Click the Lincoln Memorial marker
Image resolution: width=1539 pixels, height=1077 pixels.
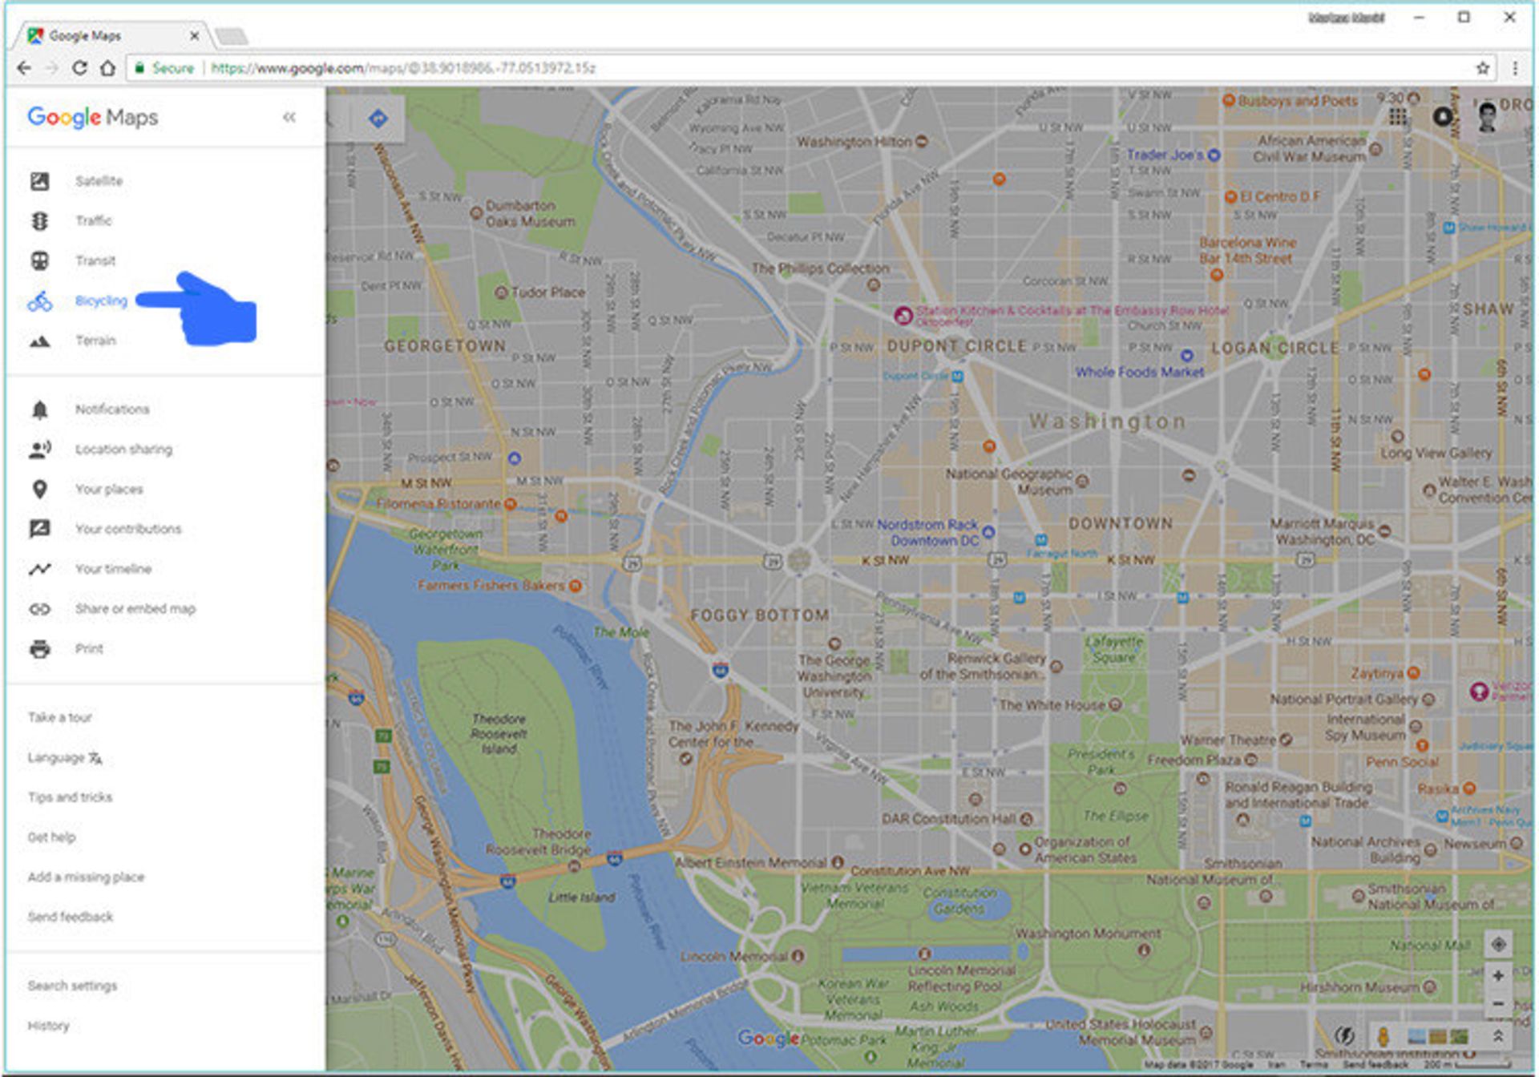pyautogui.click(x=798, y=956)
